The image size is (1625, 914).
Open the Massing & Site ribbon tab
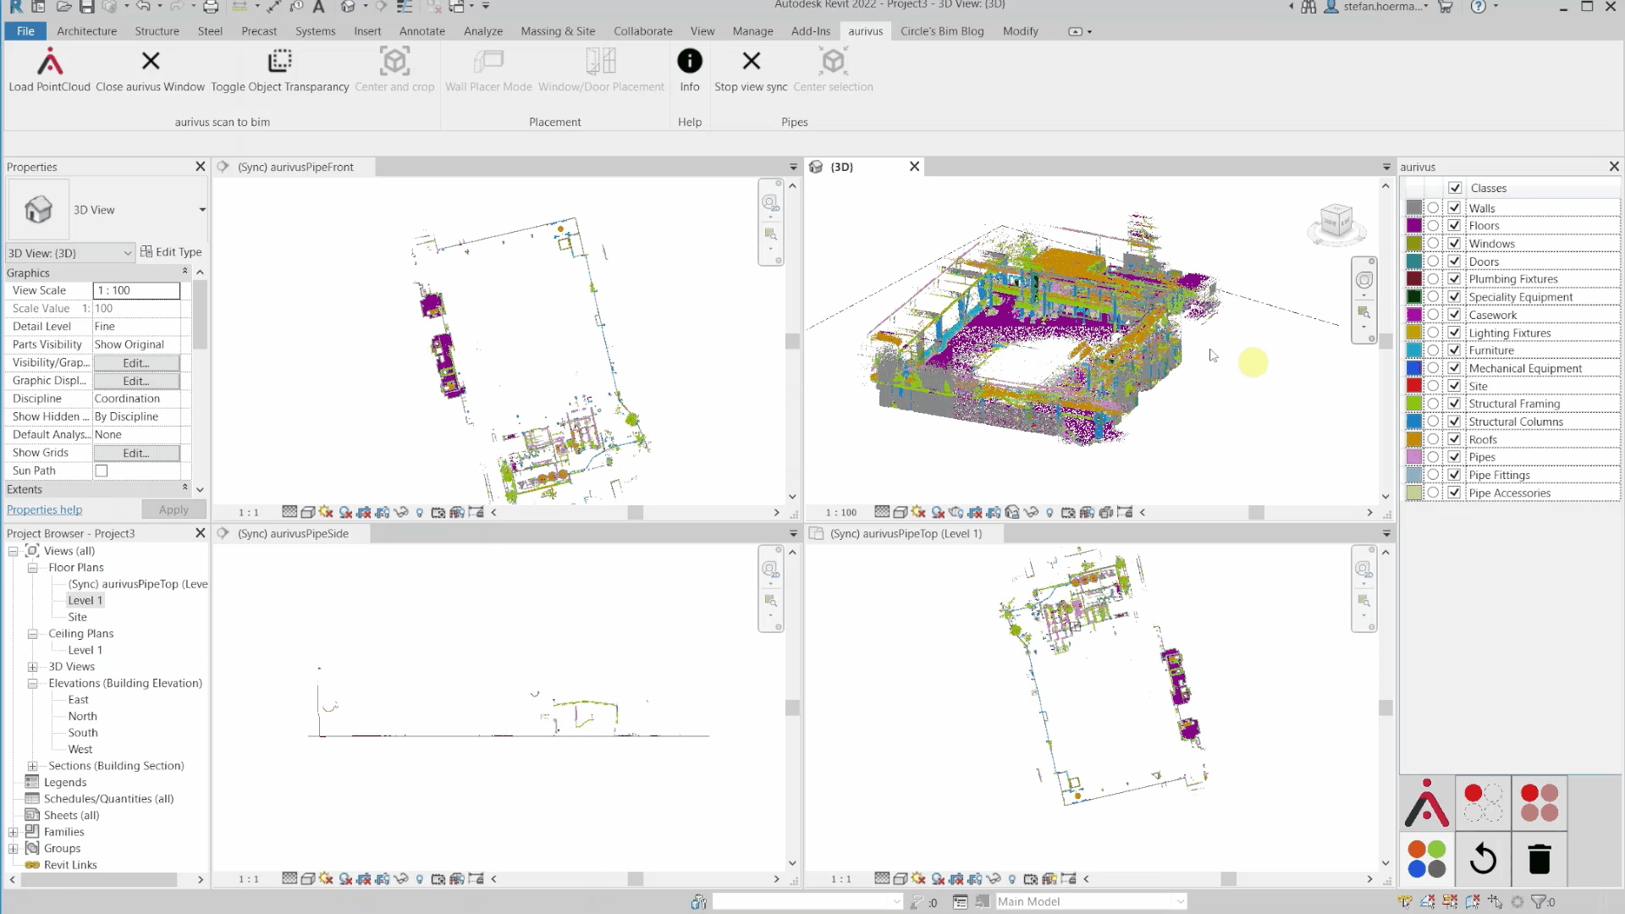click(558, 30)
